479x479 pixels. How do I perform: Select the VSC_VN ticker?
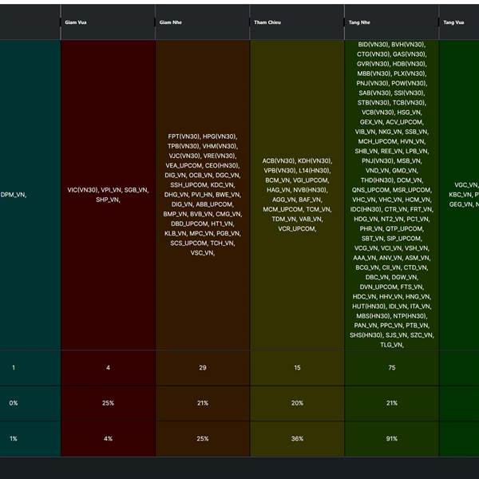pos(203,253)
